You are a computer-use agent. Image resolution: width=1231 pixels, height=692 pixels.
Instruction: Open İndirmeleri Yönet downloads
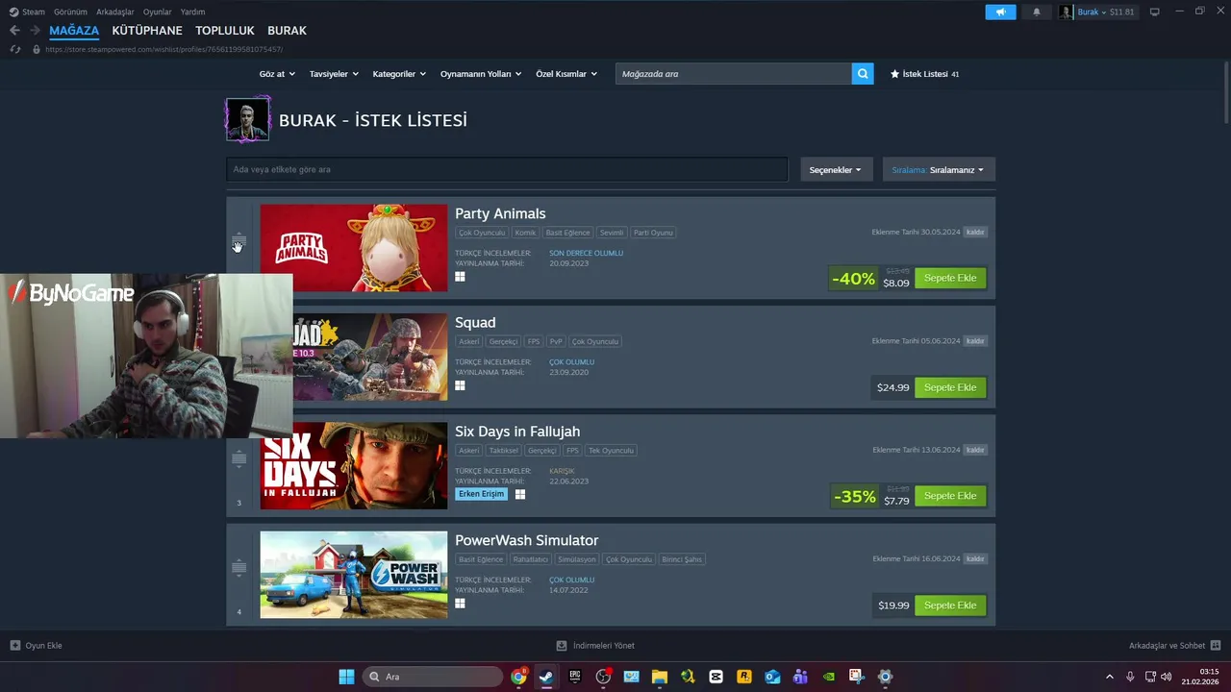point(595,646)
